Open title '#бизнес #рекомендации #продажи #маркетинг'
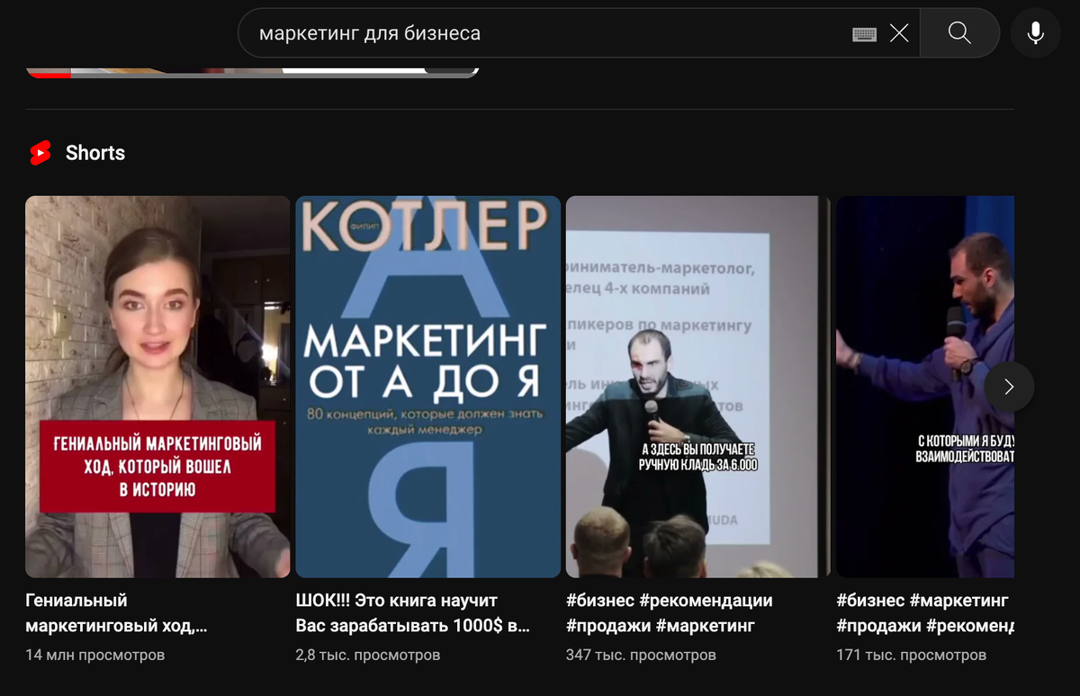Viewport: 1080px width, 696px height. click(x=669, y=612)
